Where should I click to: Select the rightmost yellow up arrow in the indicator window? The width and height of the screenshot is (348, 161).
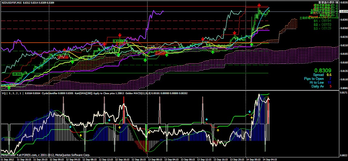click(252, 117)
